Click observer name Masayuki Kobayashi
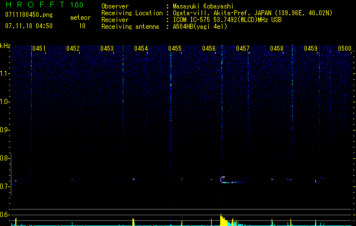356x226 pixels. point(203,6)
